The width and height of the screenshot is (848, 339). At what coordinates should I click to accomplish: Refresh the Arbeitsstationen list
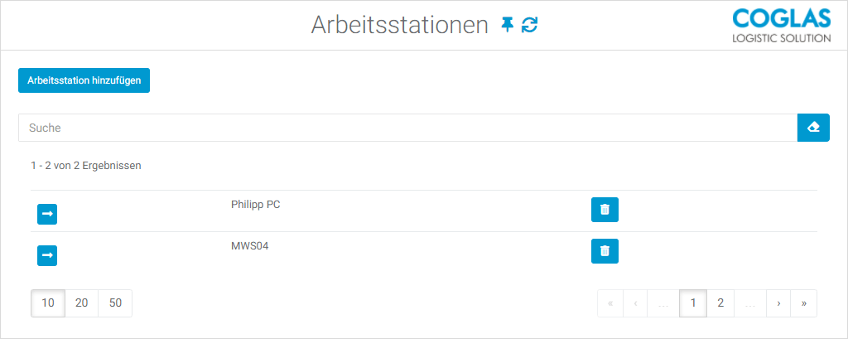pos(529,25)
